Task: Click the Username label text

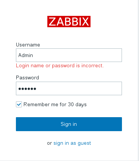Action: [28, 45]
